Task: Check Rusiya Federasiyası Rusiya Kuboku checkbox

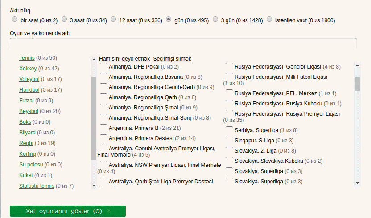Action: click(229, 103)
